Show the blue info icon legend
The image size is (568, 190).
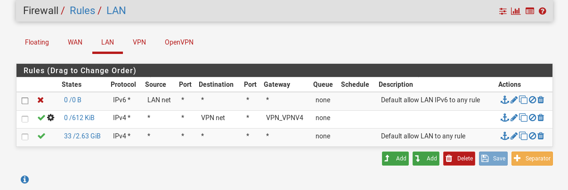click(25, 179)
